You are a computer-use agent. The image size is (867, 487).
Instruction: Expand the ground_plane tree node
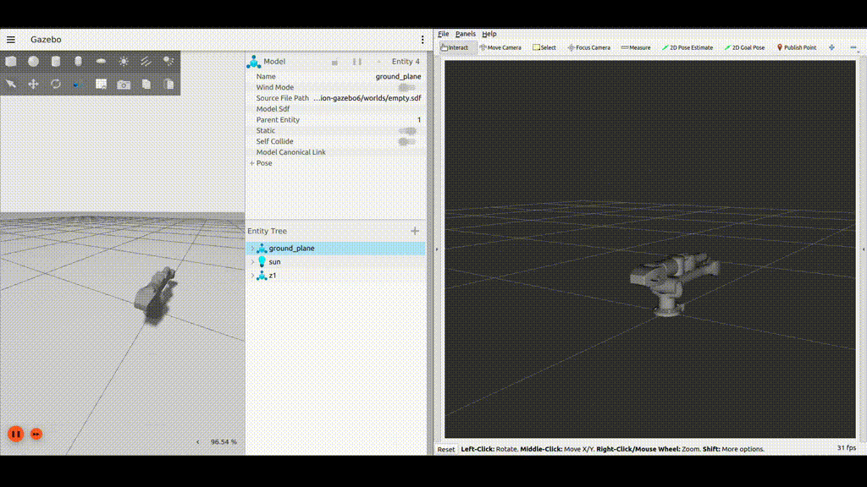(252, 249)
